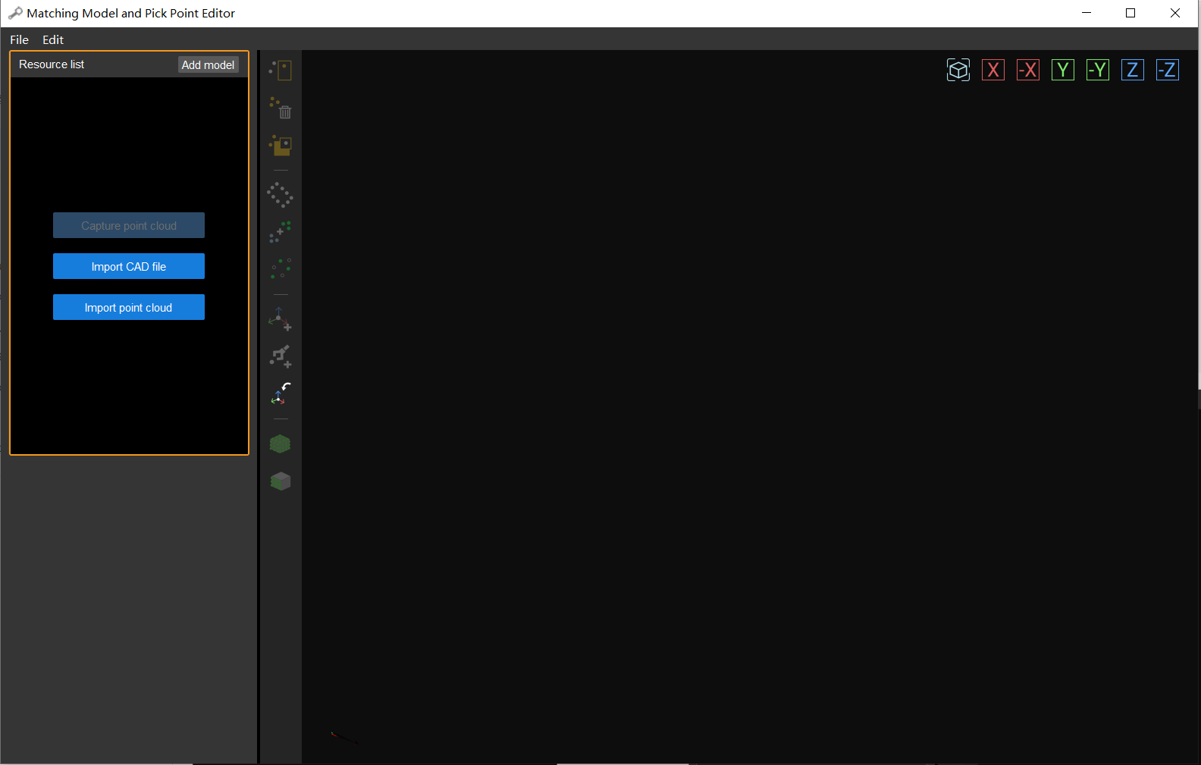Click the Add model button

tap(209, 64)
